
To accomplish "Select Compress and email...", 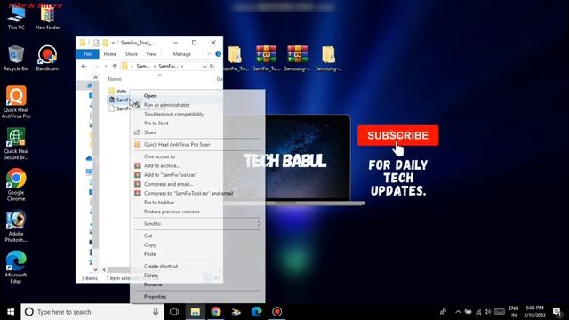I will [168, 184].
